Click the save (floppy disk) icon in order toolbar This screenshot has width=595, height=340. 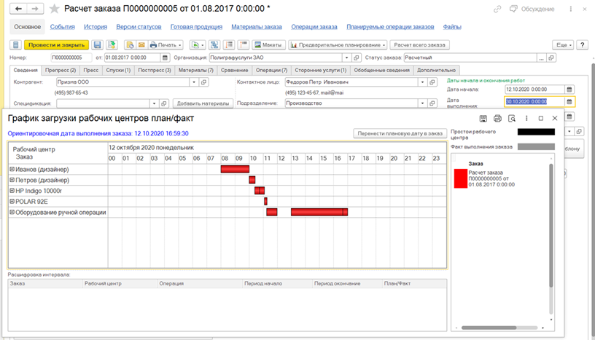pyautogui.click(x=96, y=45)
